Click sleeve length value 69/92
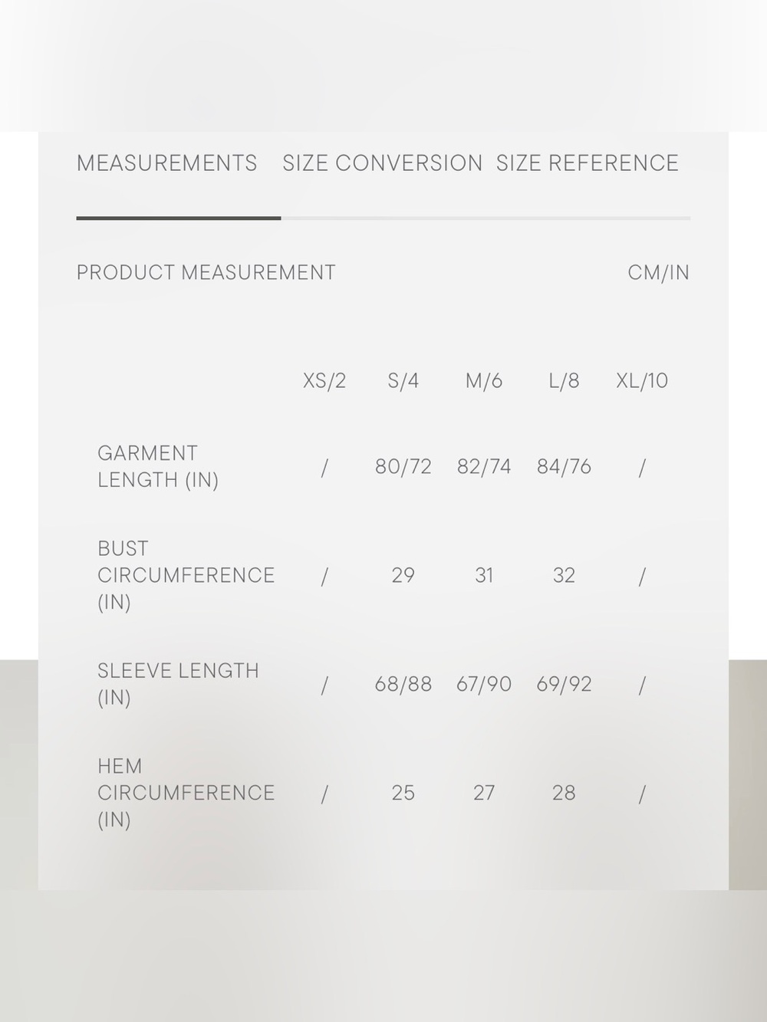This screenshot has width=767, height=1022. coord(564,685)
